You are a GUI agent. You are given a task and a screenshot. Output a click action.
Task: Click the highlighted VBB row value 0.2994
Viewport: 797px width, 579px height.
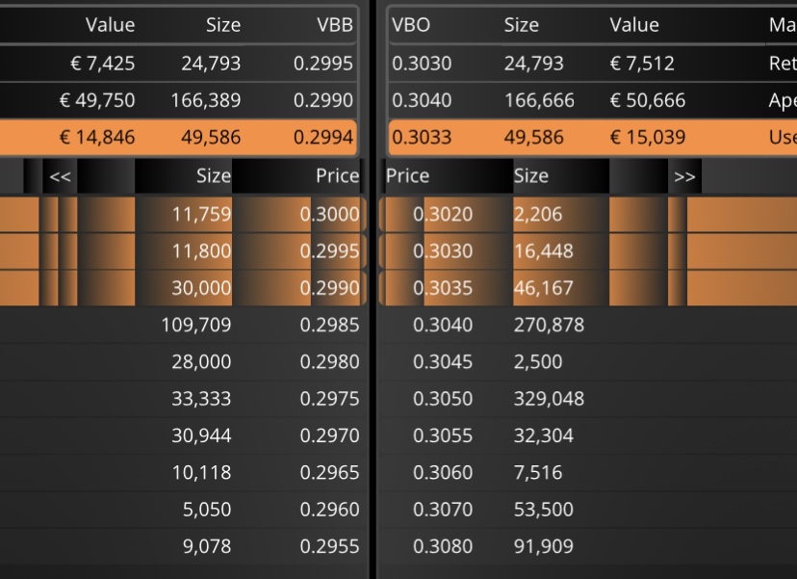click(323, 138)
